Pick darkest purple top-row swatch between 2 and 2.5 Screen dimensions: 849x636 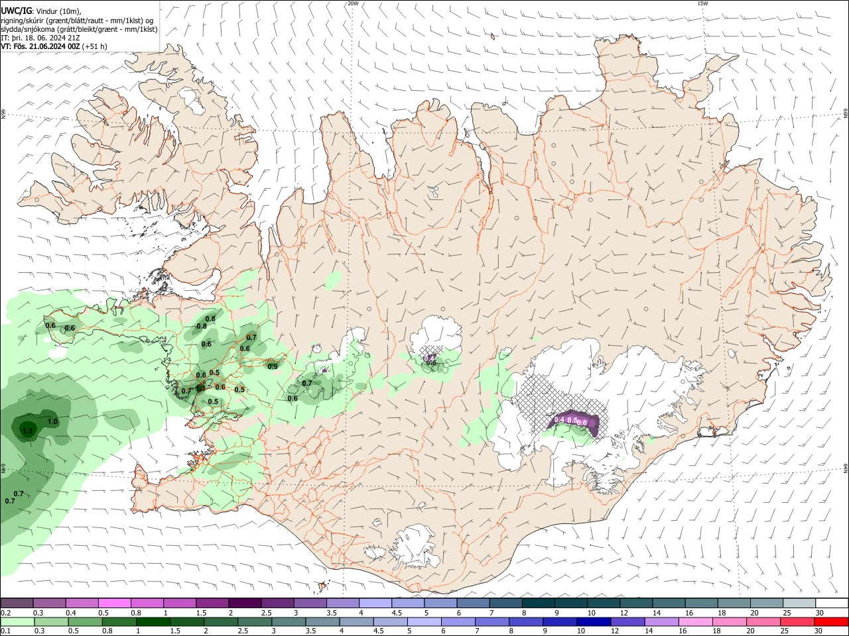[244, 604]
